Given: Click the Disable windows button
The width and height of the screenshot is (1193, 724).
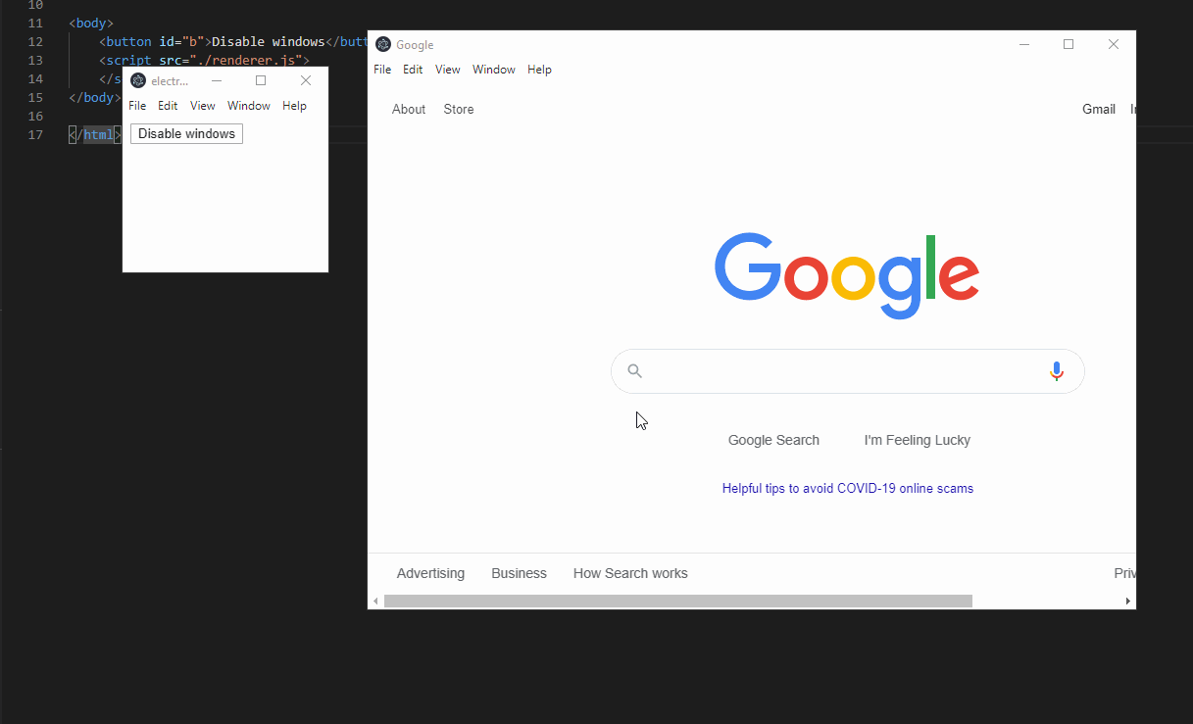Looking at the screenshot, I should pos(186,133).
